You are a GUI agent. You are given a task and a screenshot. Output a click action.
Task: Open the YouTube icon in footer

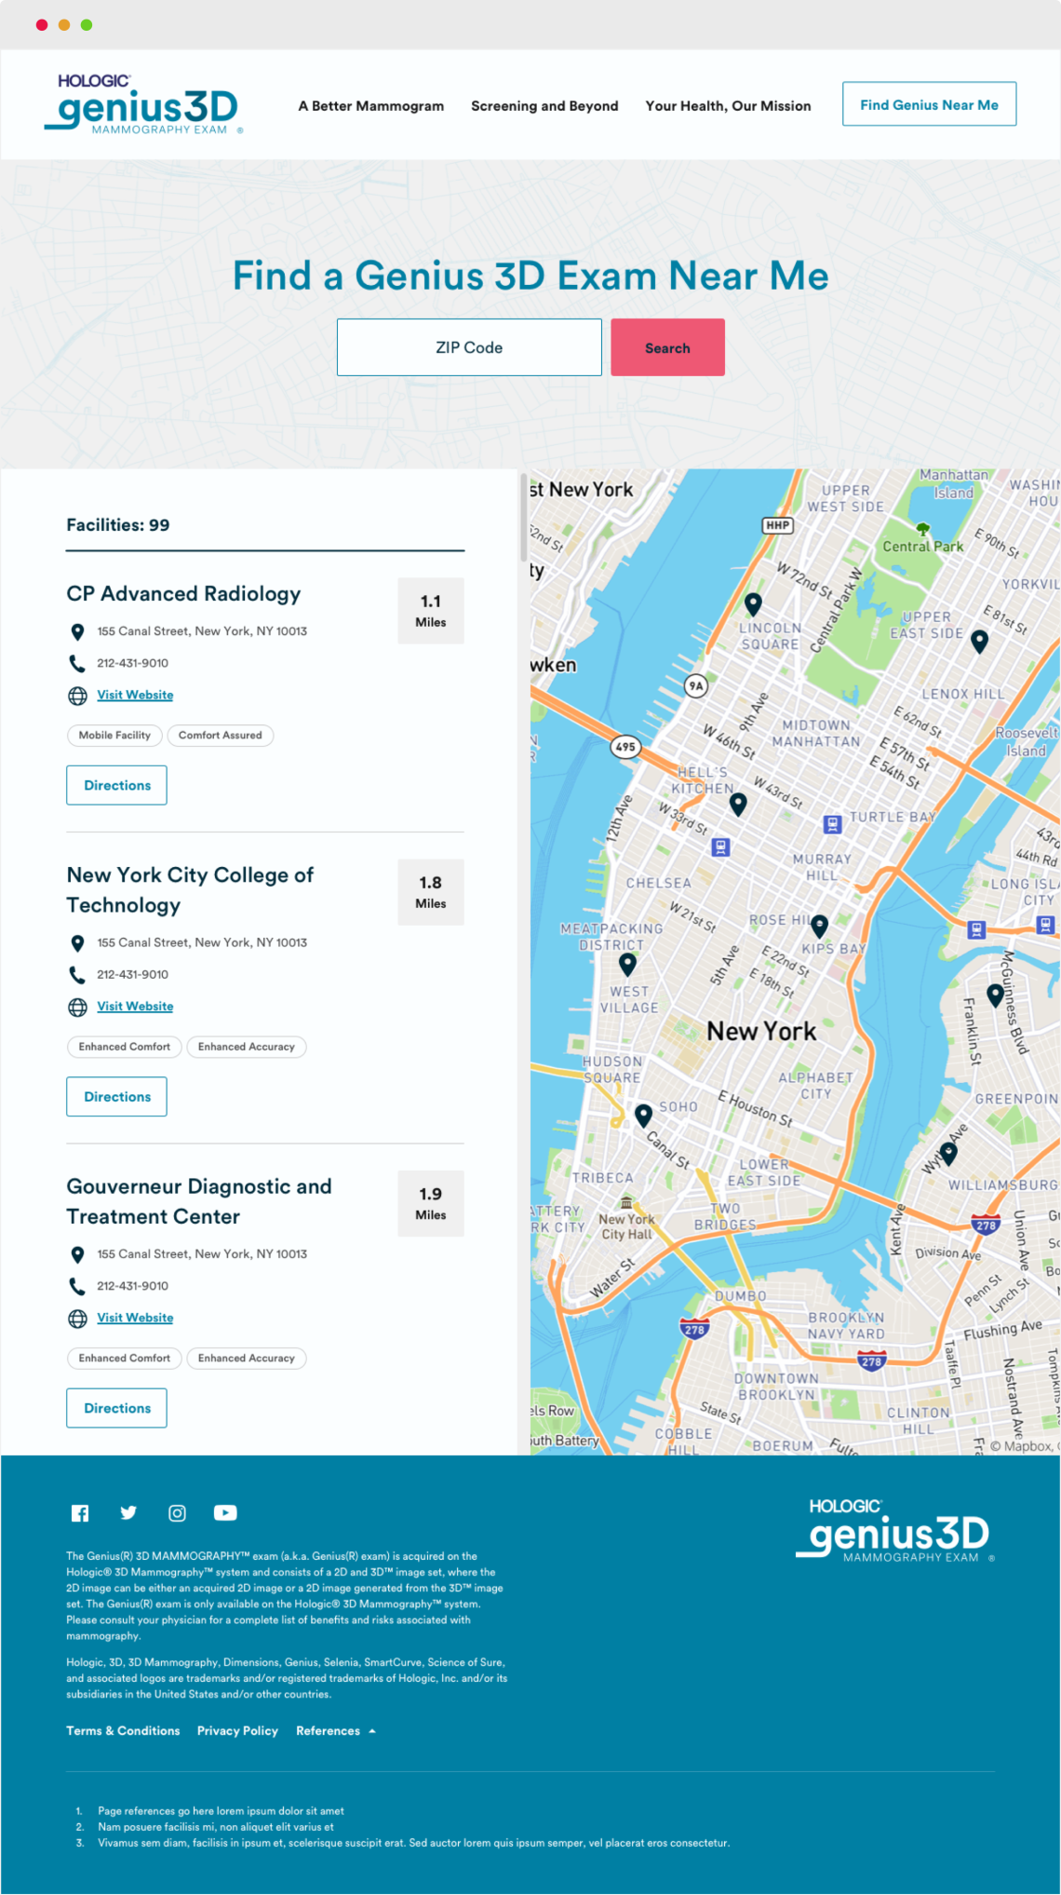click(x=225, y=1513)
